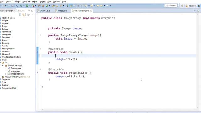Click Open Perspective icon near Quick Access
This screenshot has width=201, height=113.
point(182,6)
